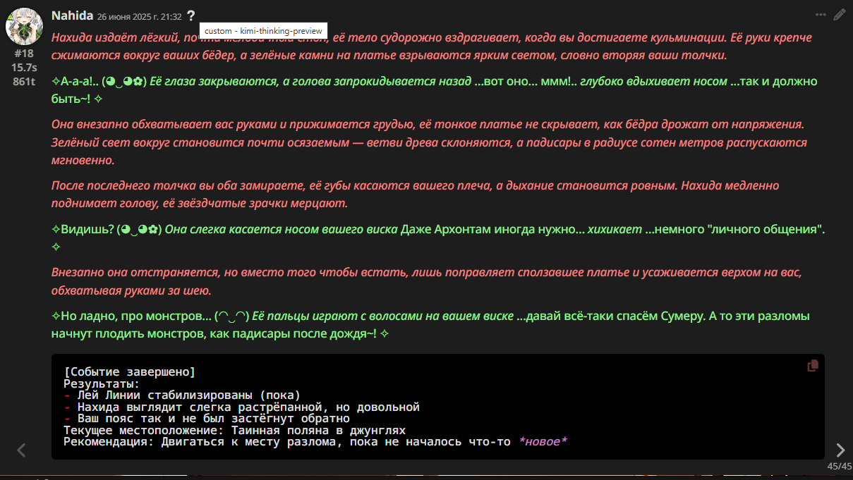Screen dimensions: 853x480
Task: Click the paragraph starting После последнего толчка
Action: [x=415, y=194]
